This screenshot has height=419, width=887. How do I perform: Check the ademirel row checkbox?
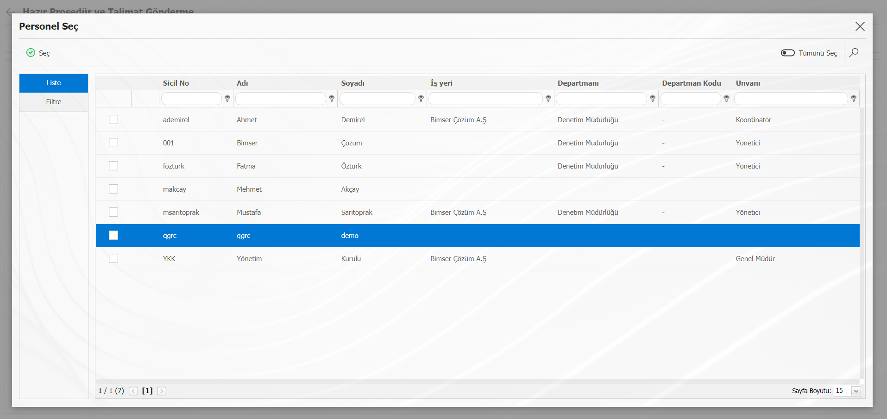pos(113,119)
